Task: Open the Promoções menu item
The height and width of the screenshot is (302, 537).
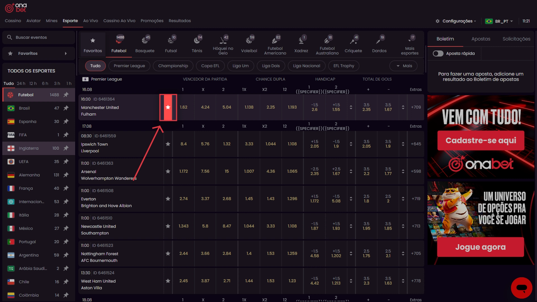Action: point(152,21)
